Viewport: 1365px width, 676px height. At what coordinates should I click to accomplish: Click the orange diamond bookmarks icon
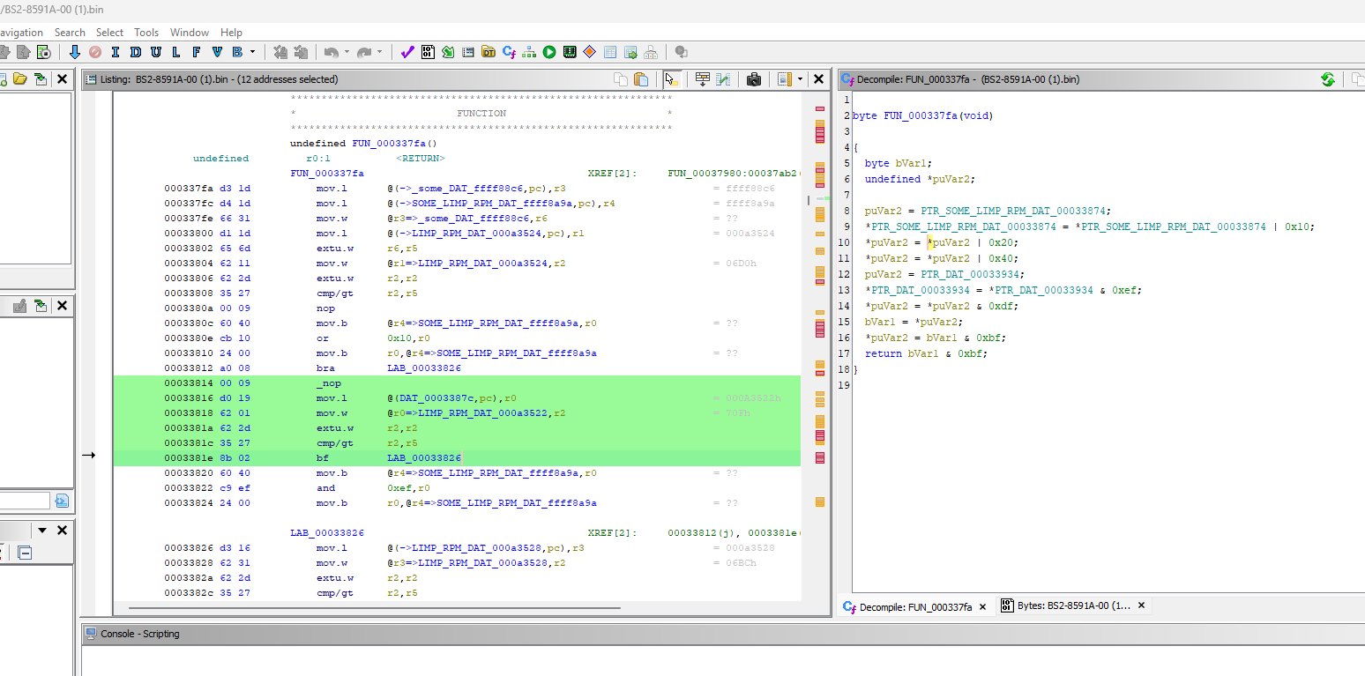tap(589, 52)
